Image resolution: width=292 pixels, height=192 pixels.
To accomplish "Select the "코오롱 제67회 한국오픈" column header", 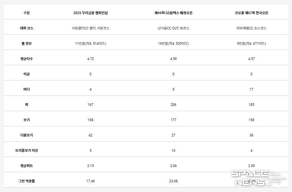I will pyautogui.click(x=251, y=13).
